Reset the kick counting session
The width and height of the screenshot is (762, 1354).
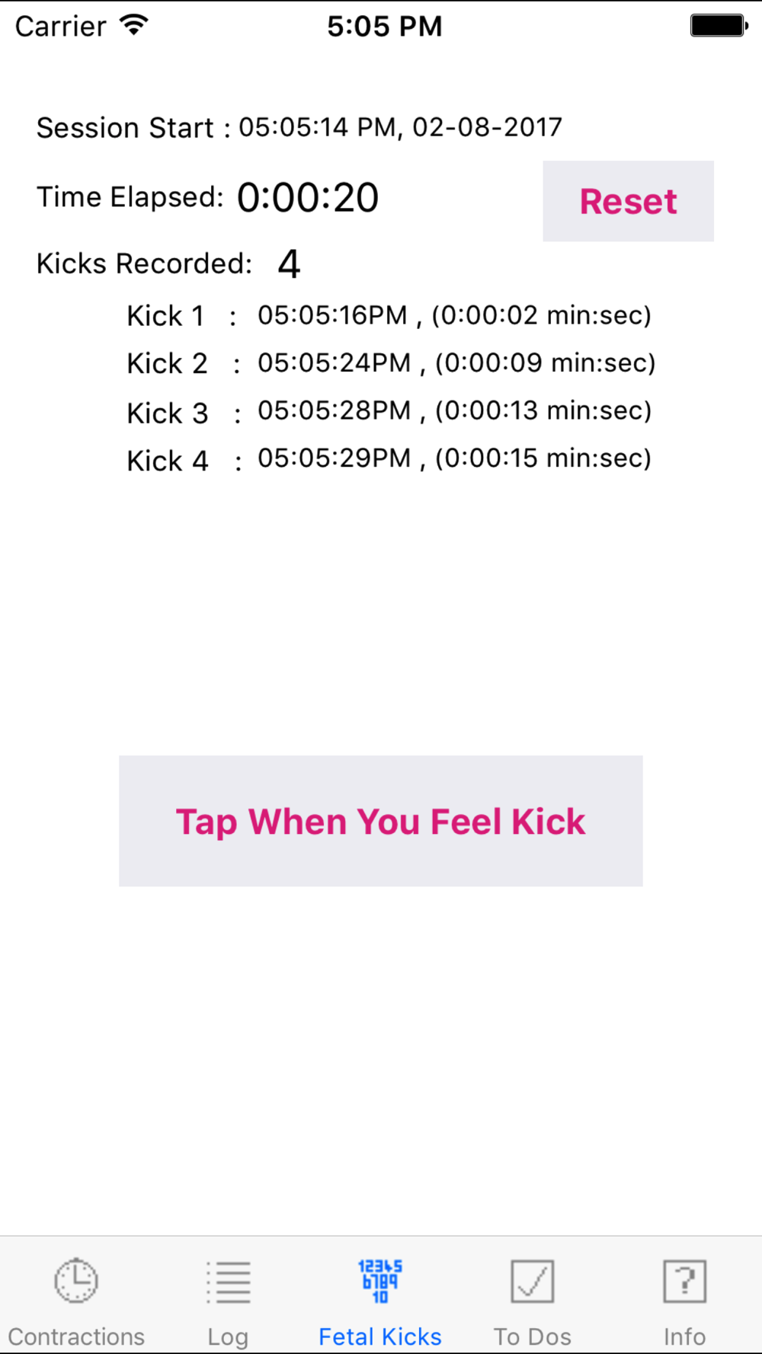629,201
